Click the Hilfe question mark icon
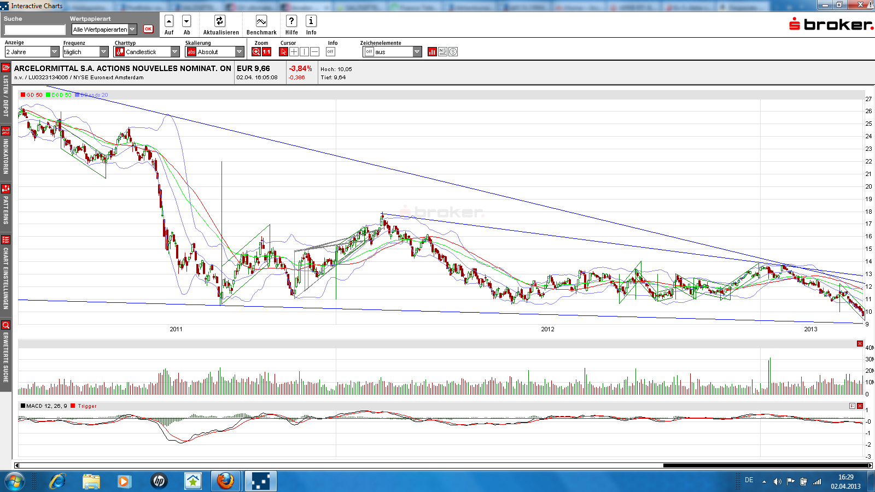This screenshot has height=492, width=875. (x=291, y=21)
